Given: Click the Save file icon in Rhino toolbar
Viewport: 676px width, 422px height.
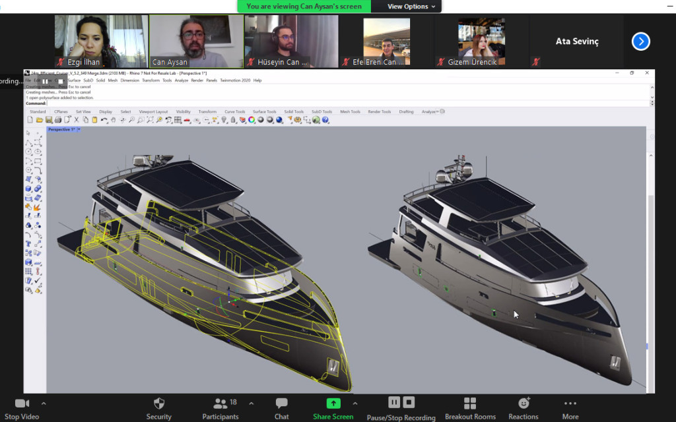Looking at the screenshot, I should (49, 120).
